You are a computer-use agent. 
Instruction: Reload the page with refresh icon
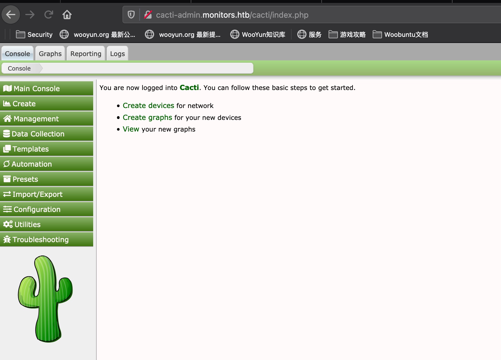point(48,15)
